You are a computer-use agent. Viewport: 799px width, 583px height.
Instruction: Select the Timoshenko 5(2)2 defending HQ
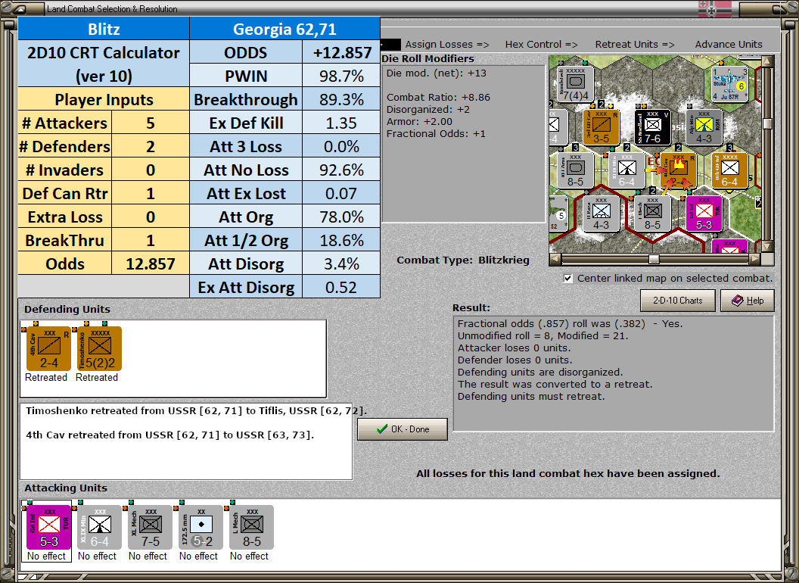[x=99, y=349]
